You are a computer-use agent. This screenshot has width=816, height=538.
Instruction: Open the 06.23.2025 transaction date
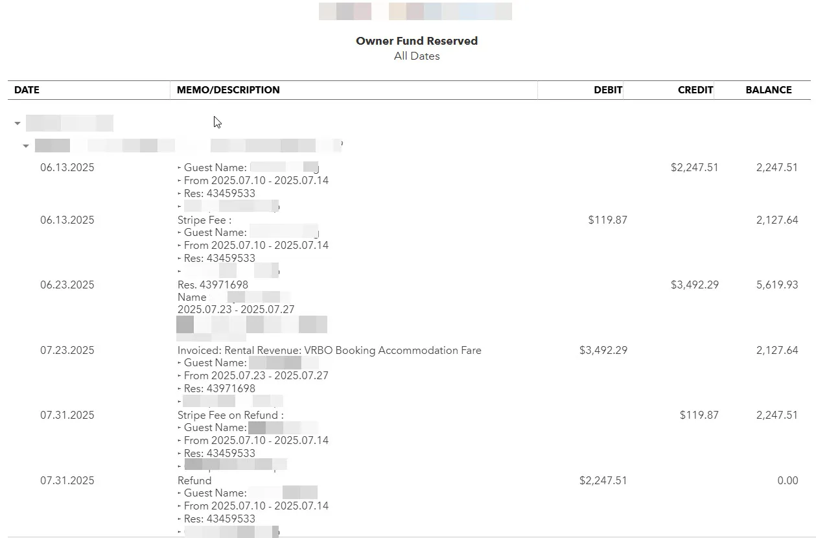67,285
